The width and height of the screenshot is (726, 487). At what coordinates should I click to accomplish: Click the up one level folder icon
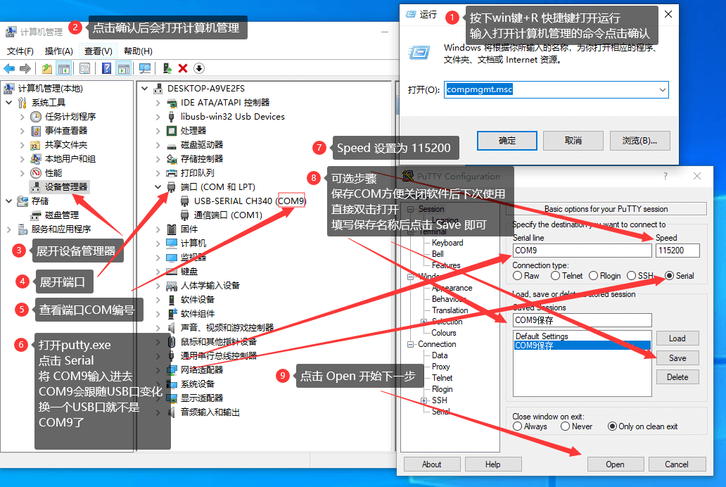(x=46, y=68)
